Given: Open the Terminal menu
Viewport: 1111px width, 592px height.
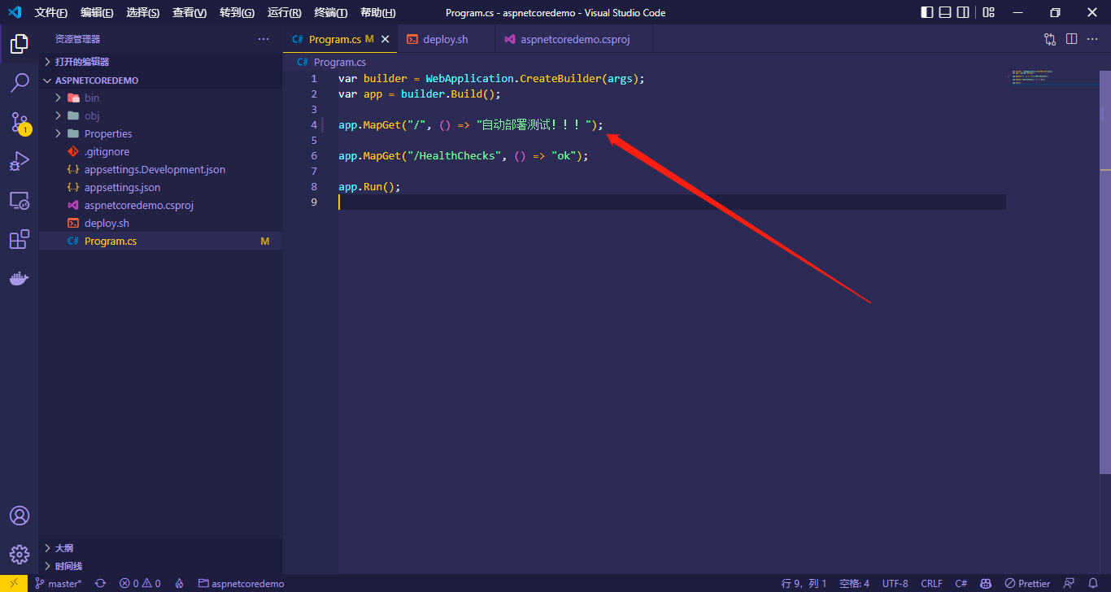Looking at the screenshot, I should (330, 12).
